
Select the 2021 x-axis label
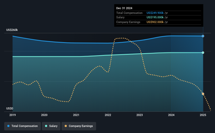(x=76, y=115)
